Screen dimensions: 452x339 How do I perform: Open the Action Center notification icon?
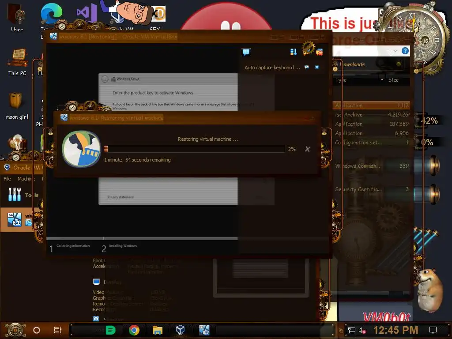(x=433, y=330)
